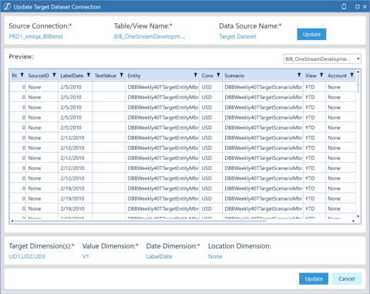
Task: Click vertical scrollbar down arrow in preview grid
Action: click(x=358, y=217)
